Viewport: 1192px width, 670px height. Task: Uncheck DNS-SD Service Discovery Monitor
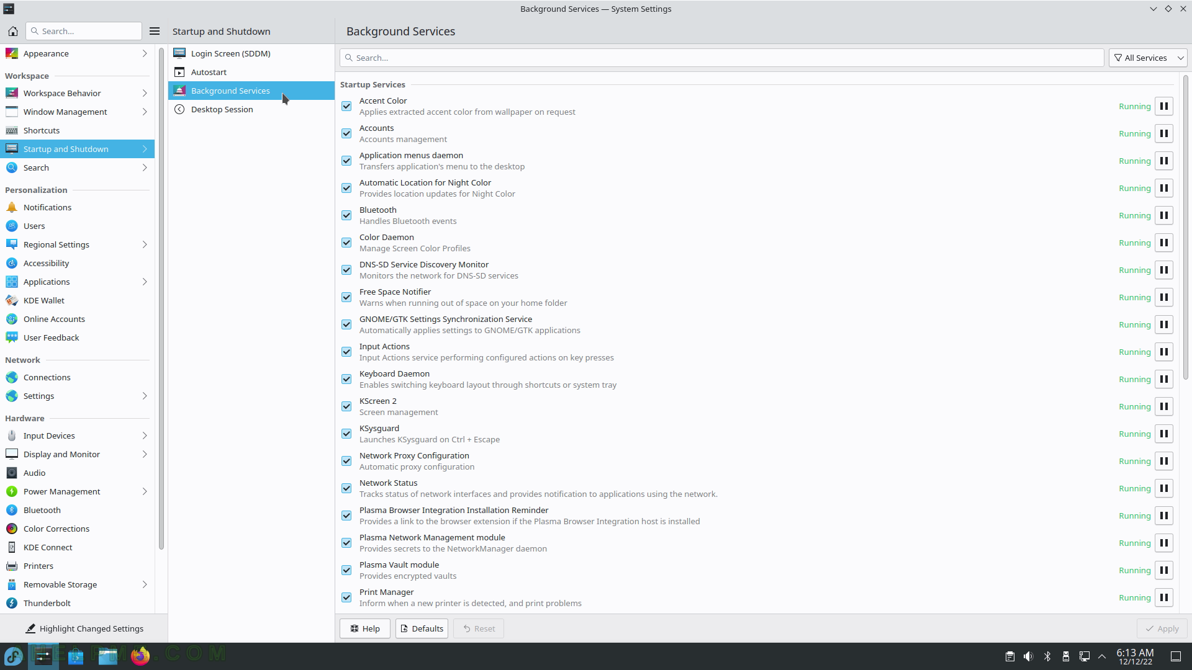(x=346, y=270)
